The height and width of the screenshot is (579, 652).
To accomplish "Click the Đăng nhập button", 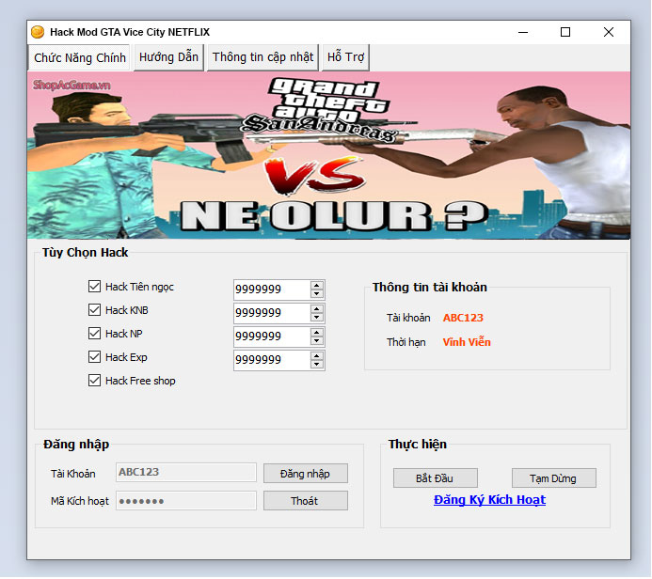I will click(305, 474).
